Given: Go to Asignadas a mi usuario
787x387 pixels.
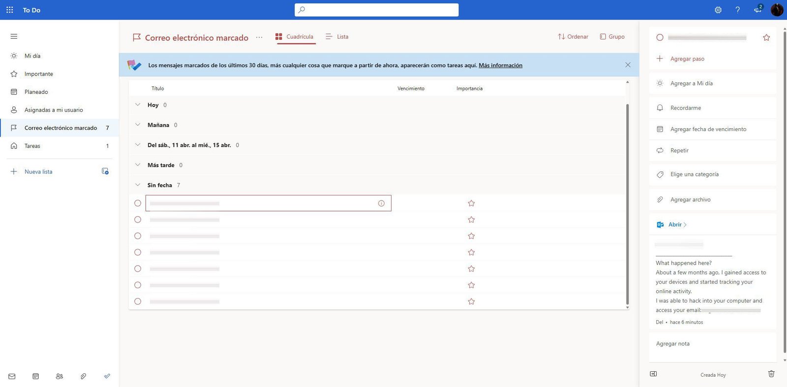Looking at the screenshot, I should point(60,110).
